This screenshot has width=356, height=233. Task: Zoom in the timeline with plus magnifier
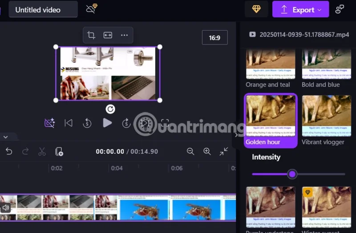tap(207, 151)
